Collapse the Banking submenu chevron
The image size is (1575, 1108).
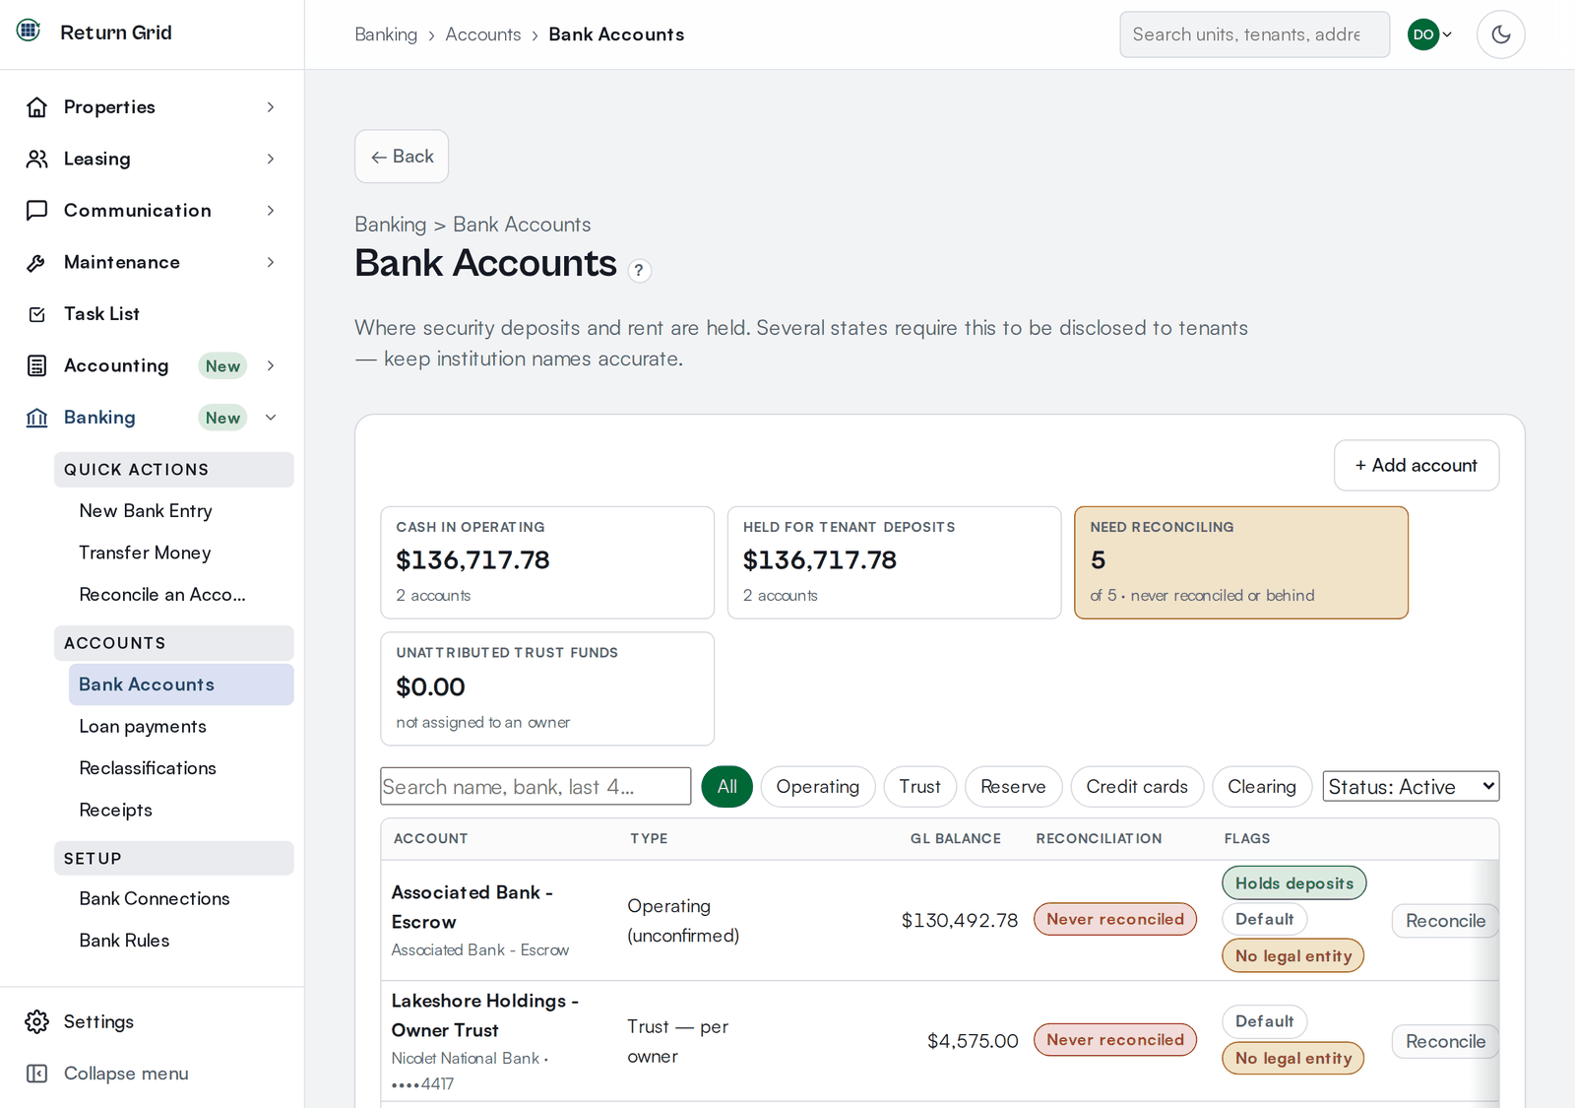coord(271,418)
